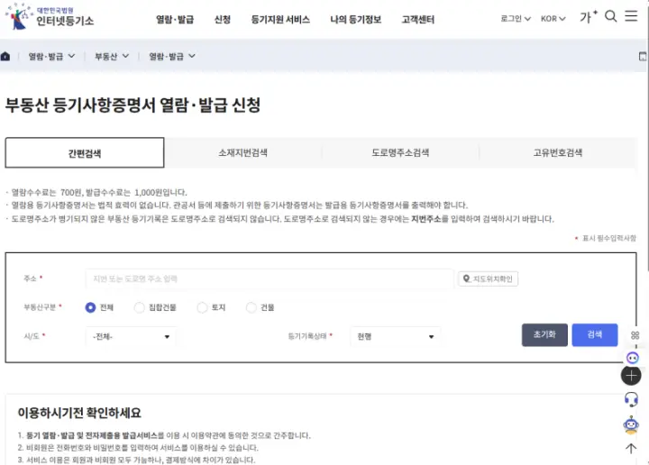The height and width of the screenshot is (465, 649).
Task: Click the 이용하시기전 확인하세요 heading
Action: point(79,413)
